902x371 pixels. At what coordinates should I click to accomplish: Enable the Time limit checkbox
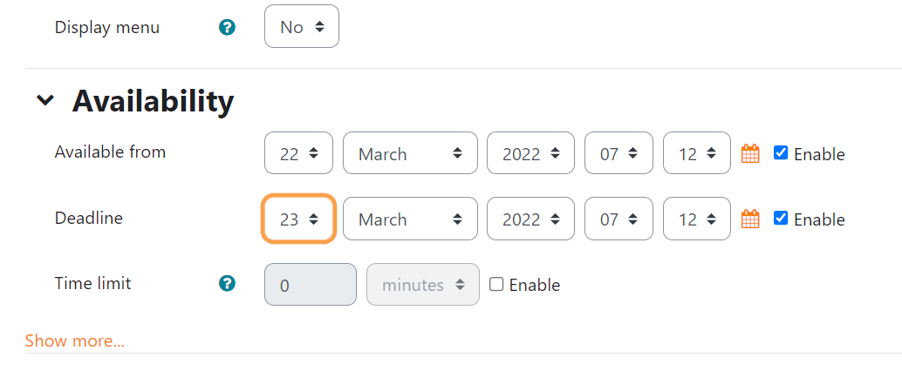(x=495, y=284)
